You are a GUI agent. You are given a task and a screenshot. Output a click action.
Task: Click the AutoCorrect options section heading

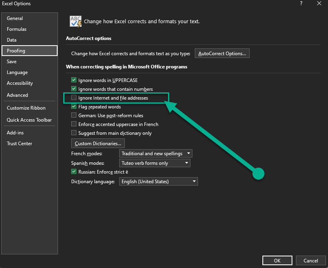point(88,38)
